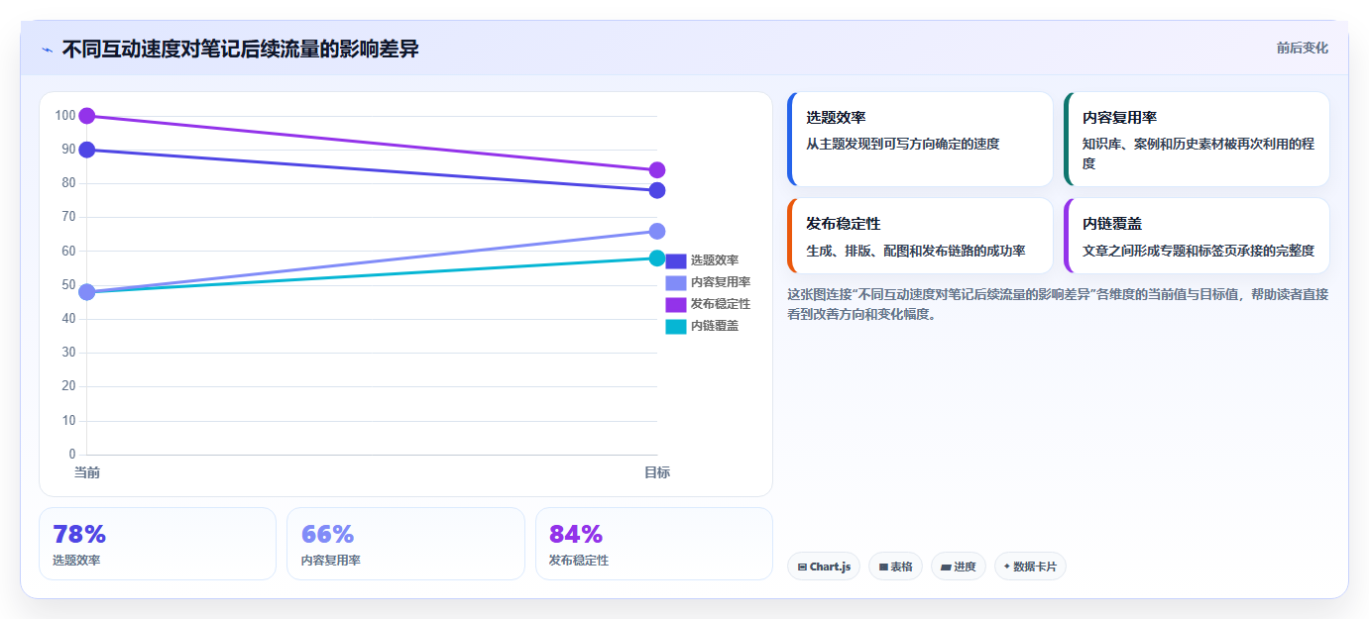Screen dimensions: 1369x619
Task: Click the y-axis value 50
Action: point(68,285)
